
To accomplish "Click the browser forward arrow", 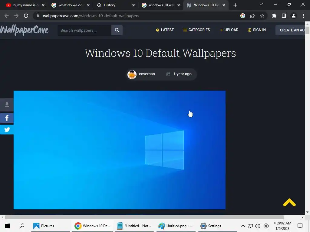I will click(16, 16).
